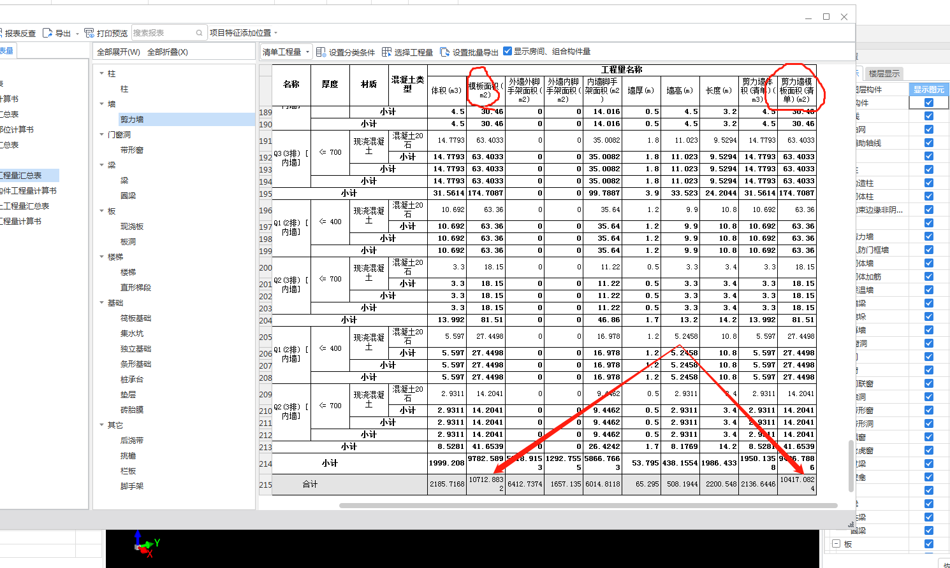The image size is (950, 568).
Task: Toggle display checkbox for 板 row
Action: [928, 544]
